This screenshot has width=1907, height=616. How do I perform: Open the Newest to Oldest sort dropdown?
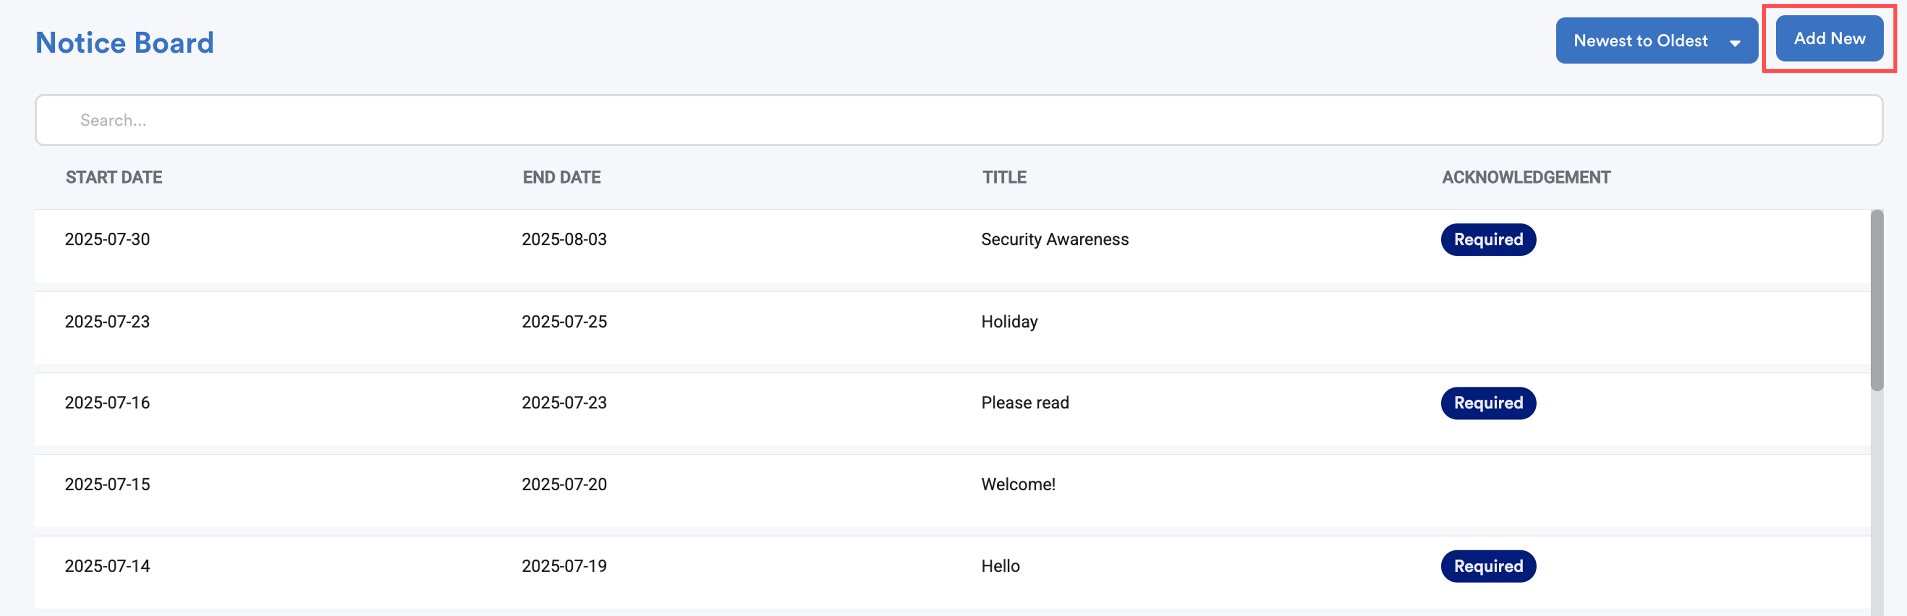pyautogui.click(x=1640, y=41)
